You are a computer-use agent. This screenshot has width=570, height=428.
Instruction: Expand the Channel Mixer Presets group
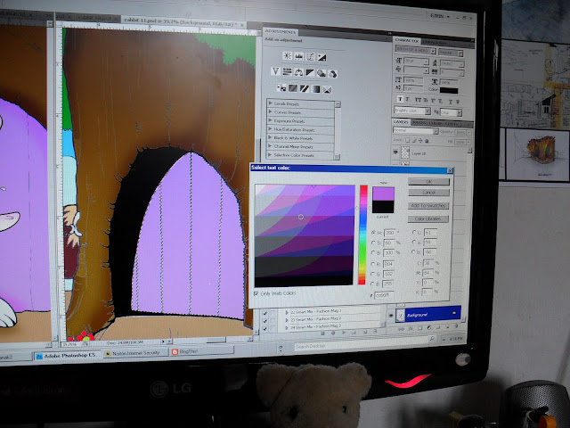coord(270,146)
